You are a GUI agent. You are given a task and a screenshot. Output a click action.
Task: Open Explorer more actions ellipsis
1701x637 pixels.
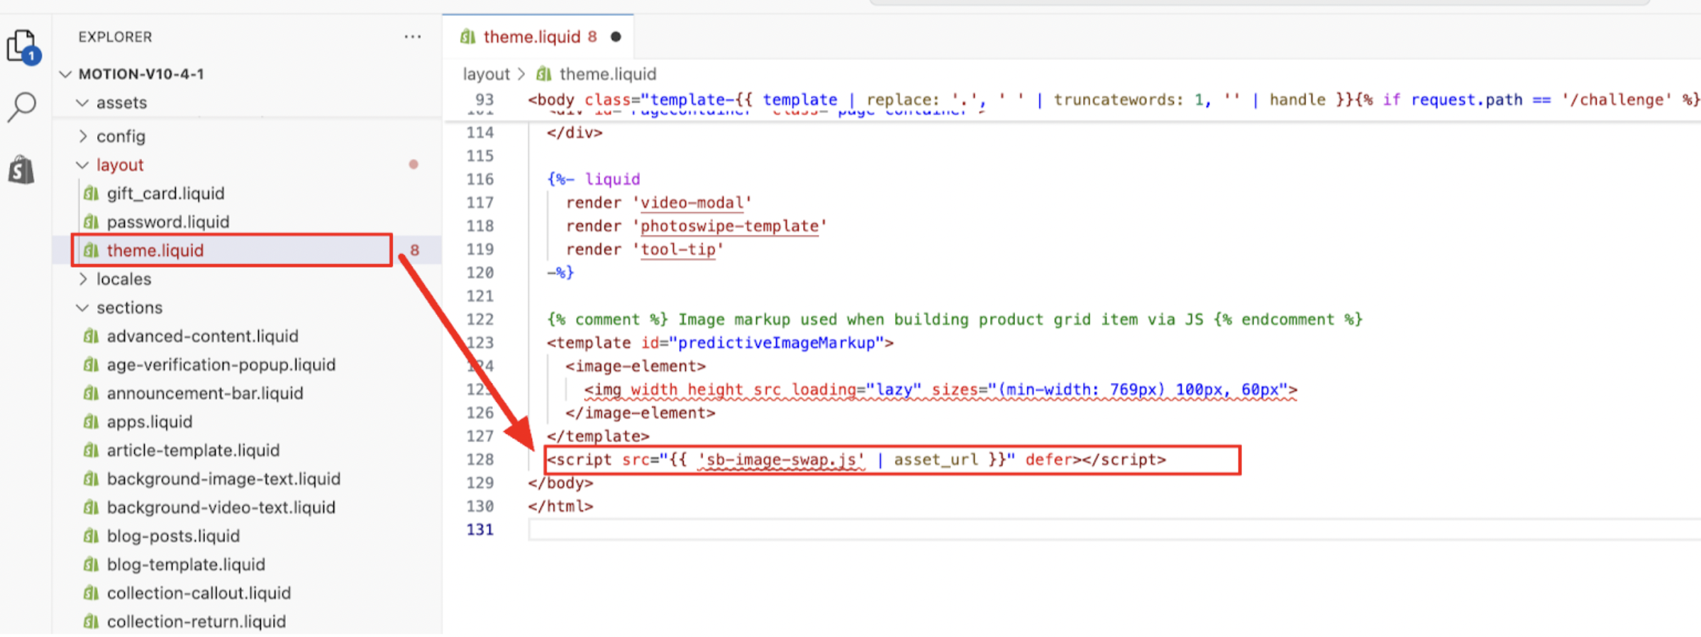(412, 37)
